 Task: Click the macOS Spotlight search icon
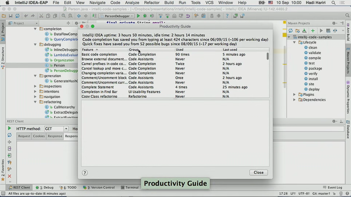tap(333, 3)
